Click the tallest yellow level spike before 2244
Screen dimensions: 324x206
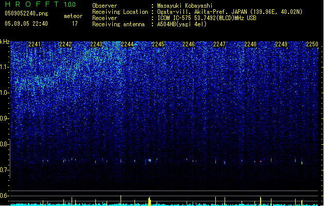pos(121,200)
